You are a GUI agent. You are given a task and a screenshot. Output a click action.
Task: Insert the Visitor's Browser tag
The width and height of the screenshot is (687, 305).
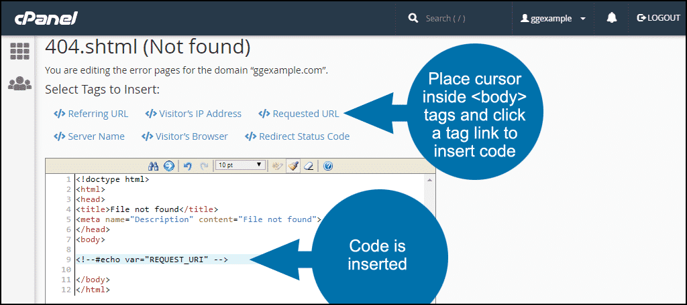point(184,136)
